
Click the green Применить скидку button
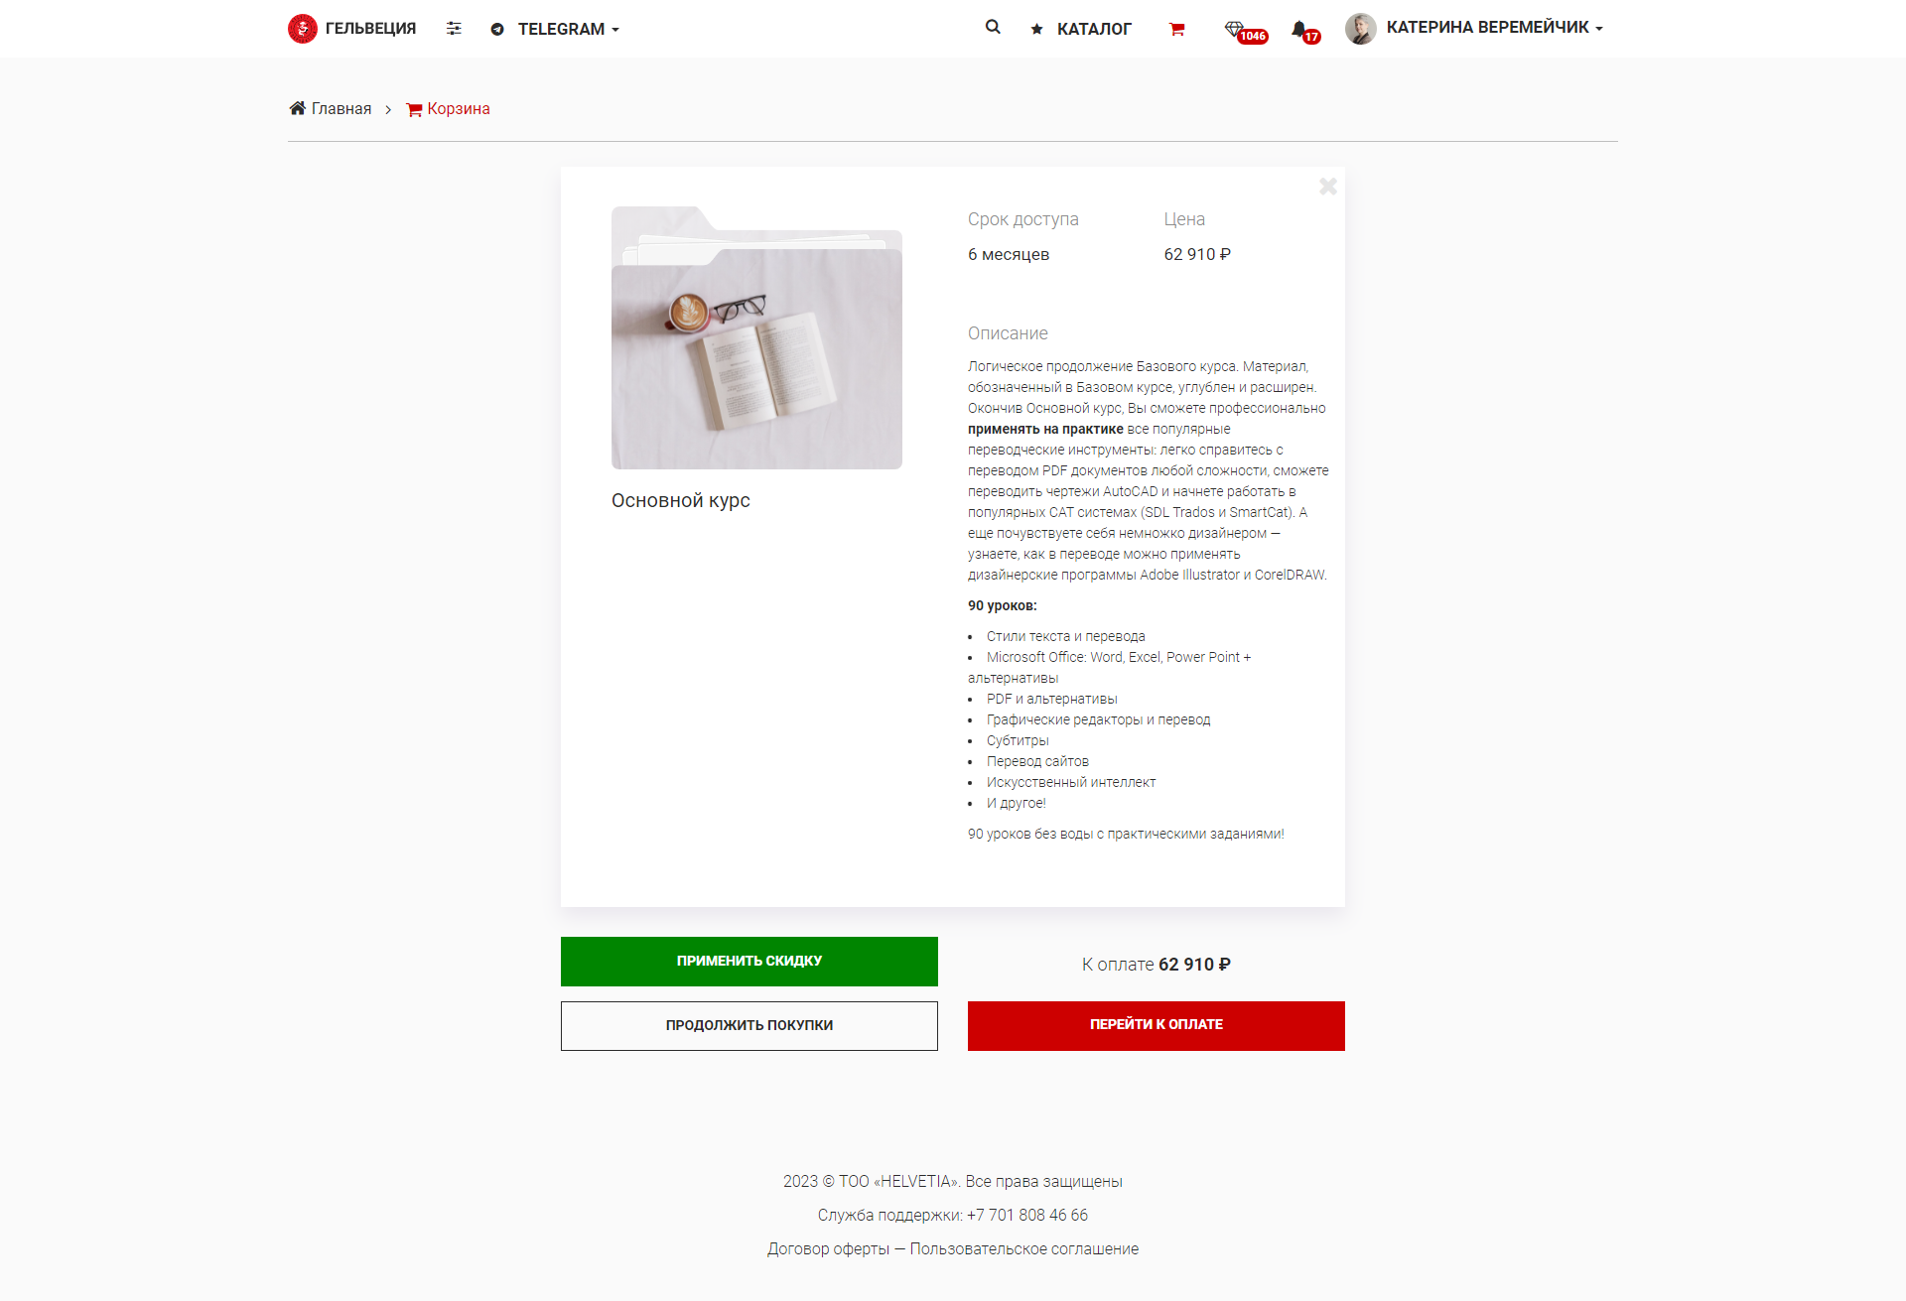749,962
